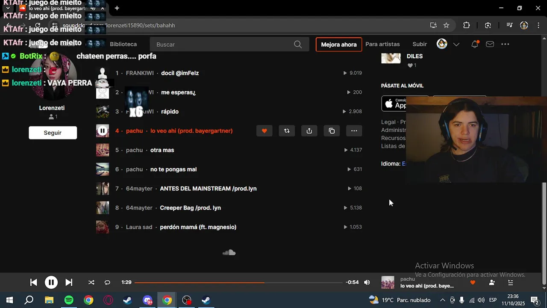The height and width of the screenshot is (308, 547).
Task: Click the Mejora ahora button
Action: (339, 44)
